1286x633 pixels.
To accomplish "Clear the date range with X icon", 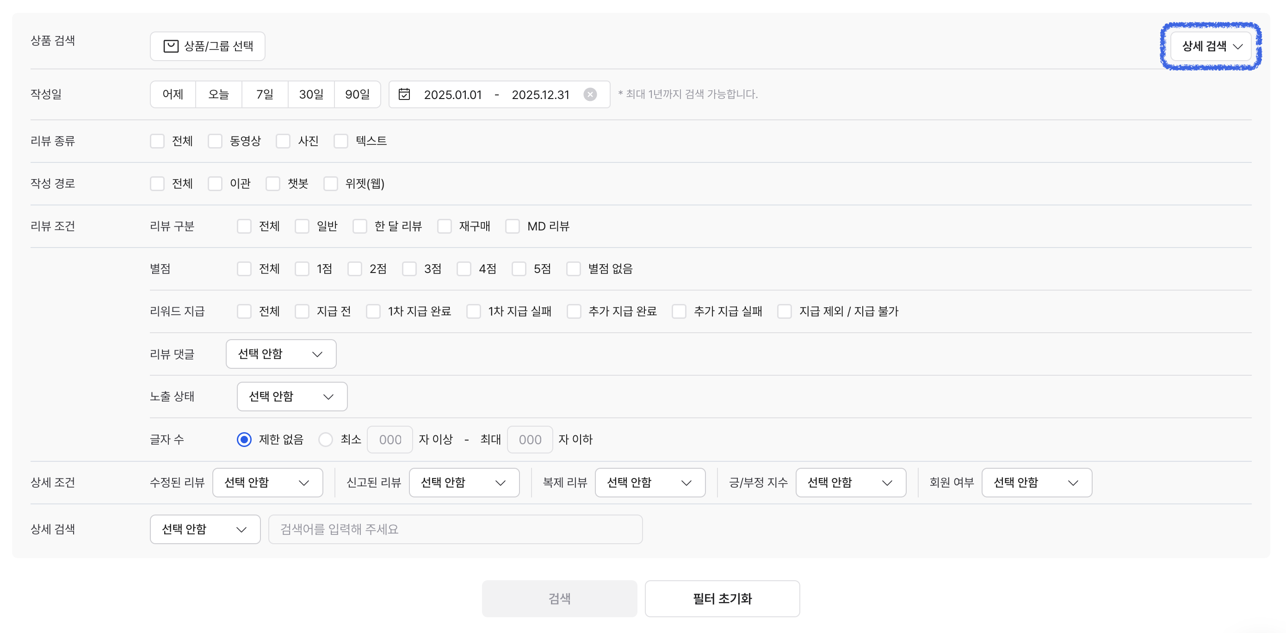I will tap(590, 94).
